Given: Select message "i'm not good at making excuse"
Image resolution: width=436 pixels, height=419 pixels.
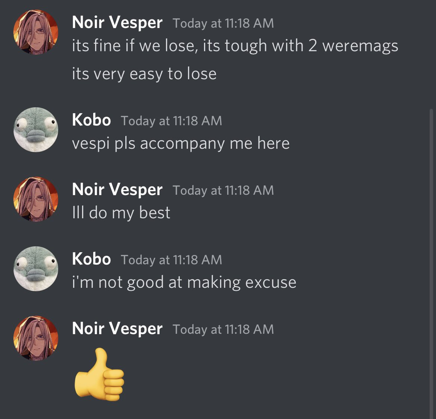Looking at the screenshot, I should [184, 283].
